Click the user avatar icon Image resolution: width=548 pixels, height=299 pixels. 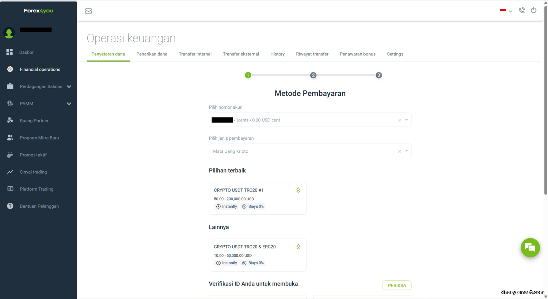(9, 33)
